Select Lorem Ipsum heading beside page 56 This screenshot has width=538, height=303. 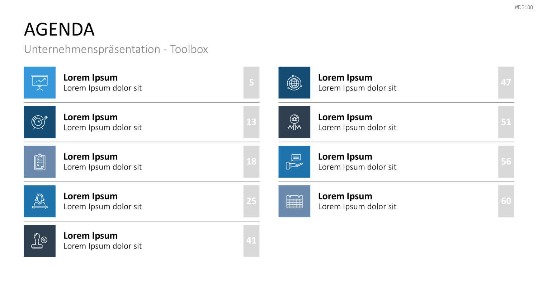click(x=345, y=157)
